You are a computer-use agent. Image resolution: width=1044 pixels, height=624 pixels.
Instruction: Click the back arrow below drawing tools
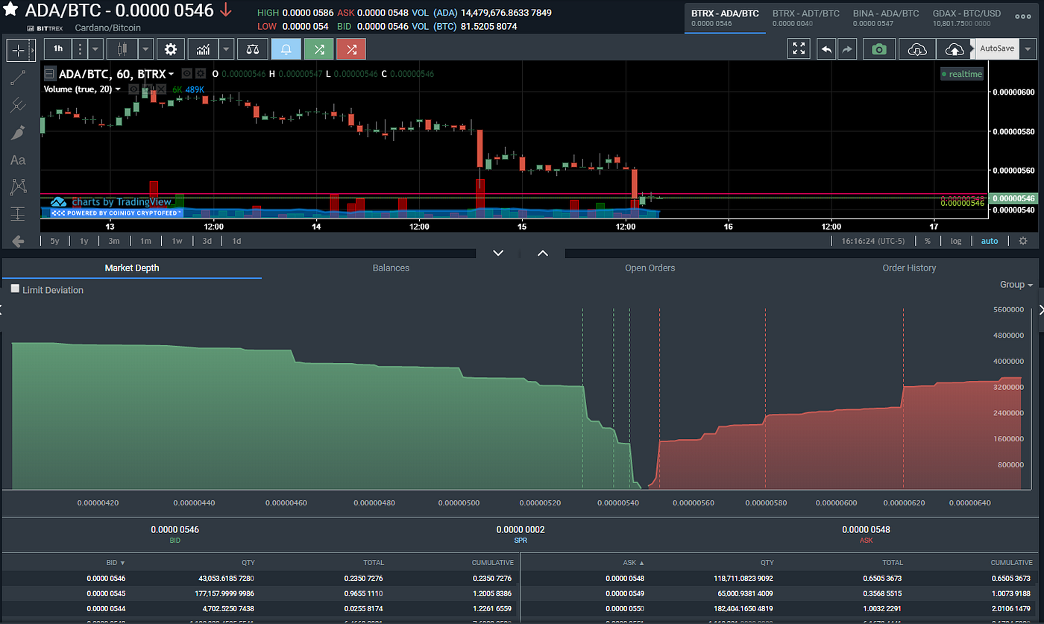pyautogui.click(x=18, y=241)
